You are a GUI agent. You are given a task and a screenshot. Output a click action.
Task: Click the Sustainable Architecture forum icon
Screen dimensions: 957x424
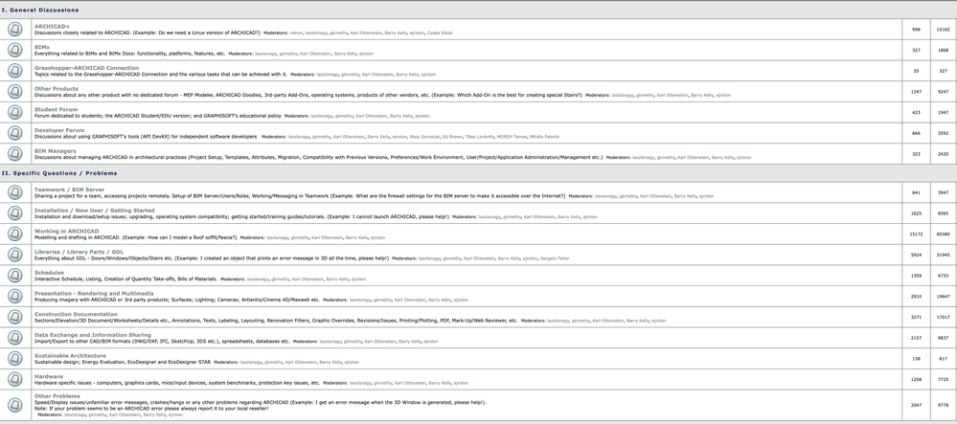click(x=14, y=358)
